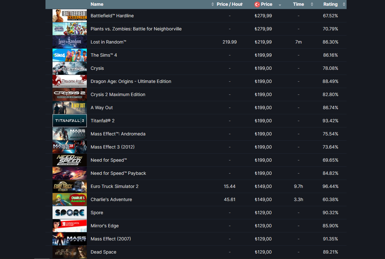Image resolution: width=385 pixels, height=259 pixels.
Task: Click the 15.44 price per hour value
Action: click(230, 186)
